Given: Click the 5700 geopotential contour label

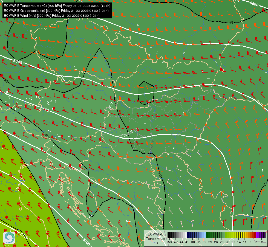Looking at the screenshot, I should click(86, 242).
